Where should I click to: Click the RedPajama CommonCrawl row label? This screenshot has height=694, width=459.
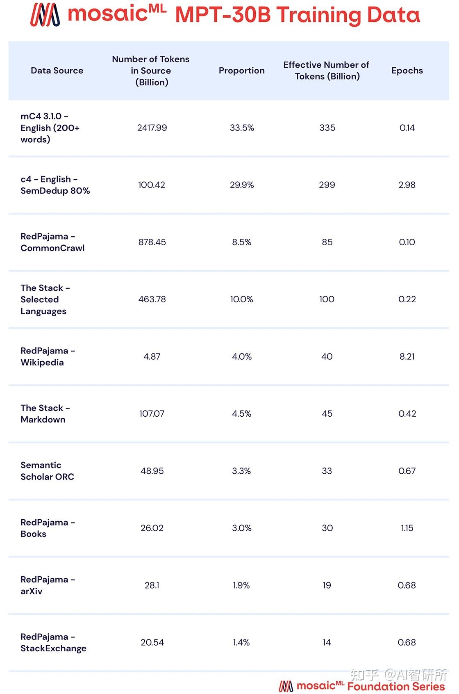[52, 242]
